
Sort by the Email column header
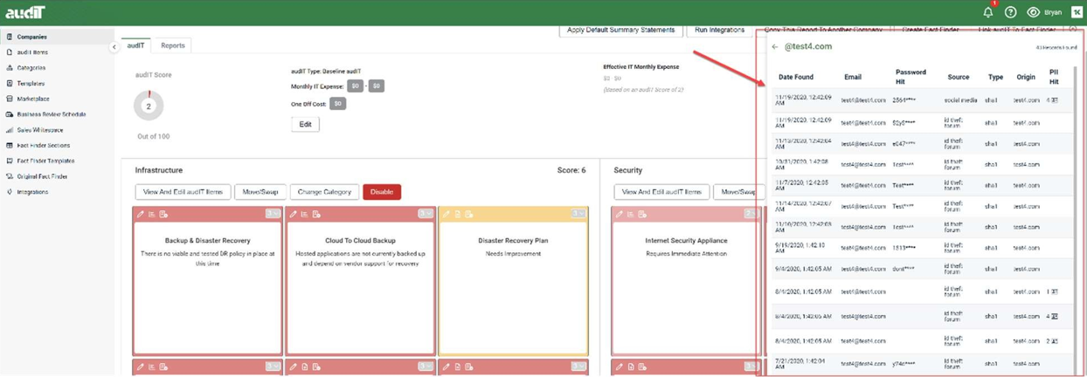(853, 77)
